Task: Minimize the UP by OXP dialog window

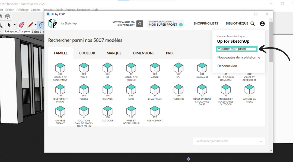Action: click(245, 14)
